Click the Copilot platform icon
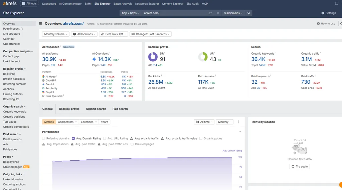342x190 pixels. click(x=43, y=92)
